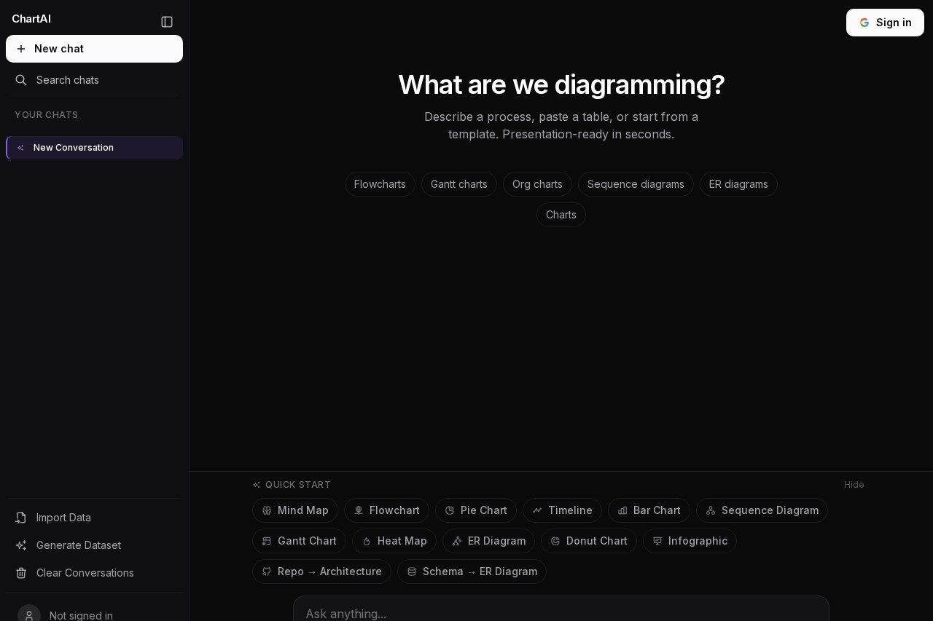Click the Heat Map flame icon
Screen dimensions: 933x621
coord(367,541)
